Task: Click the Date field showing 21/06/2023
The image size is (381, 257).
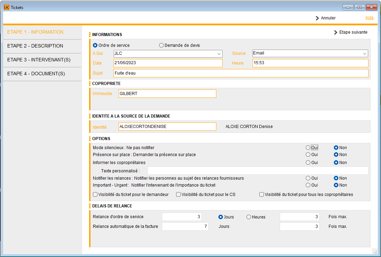Action: click(168, 63)
